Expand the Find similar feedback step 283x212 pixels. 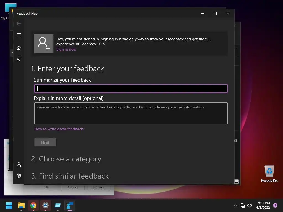pyautogui.click(x=70, y=176)
